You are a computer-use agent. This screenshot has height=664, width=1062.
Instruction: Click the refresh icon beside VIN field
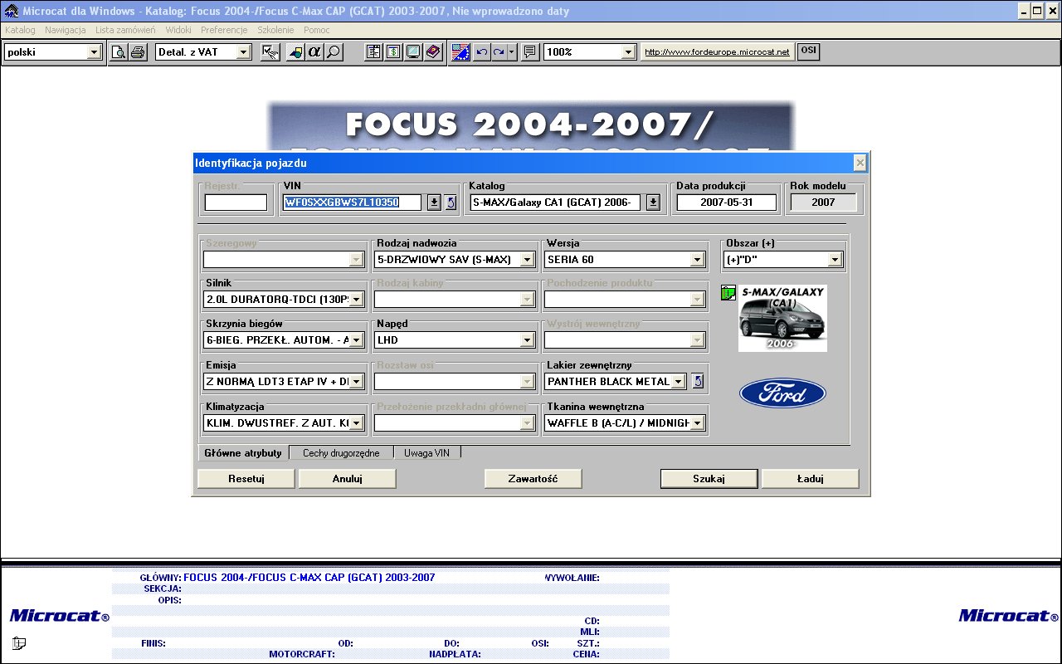tap(451, 203)
